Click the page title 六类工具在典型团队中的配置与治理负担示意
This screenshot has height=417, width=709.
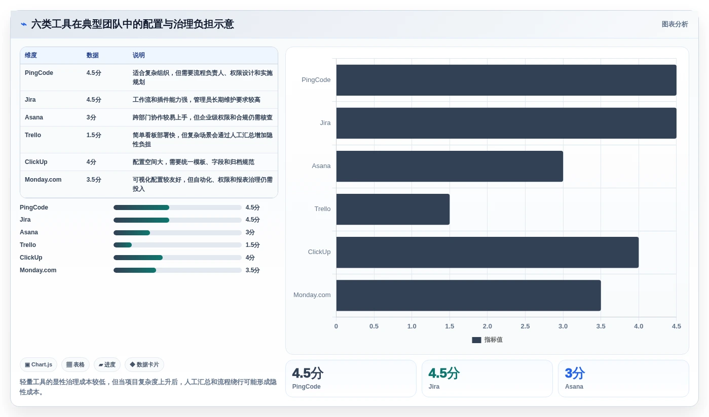[x=132, y=24]
